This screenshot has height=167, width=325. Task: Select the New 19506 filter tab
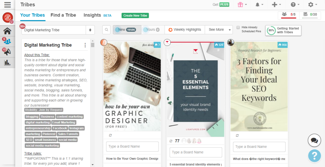(x=127, y=30)
